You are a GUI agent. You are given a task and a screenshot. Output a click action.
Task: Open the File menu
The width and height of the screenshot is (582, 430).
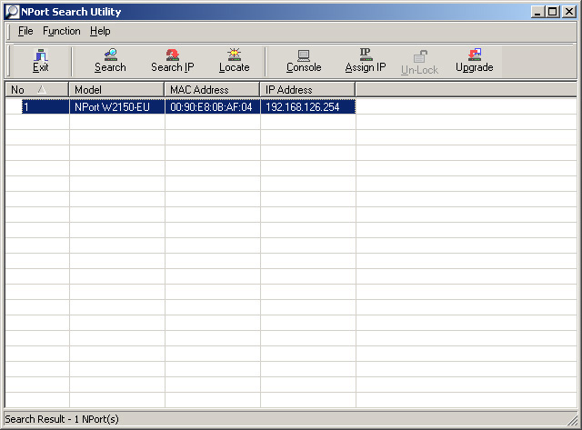25,31
